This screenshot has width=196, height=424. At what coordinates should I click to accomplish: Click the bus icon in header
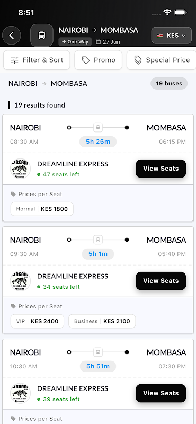point(42,36)
